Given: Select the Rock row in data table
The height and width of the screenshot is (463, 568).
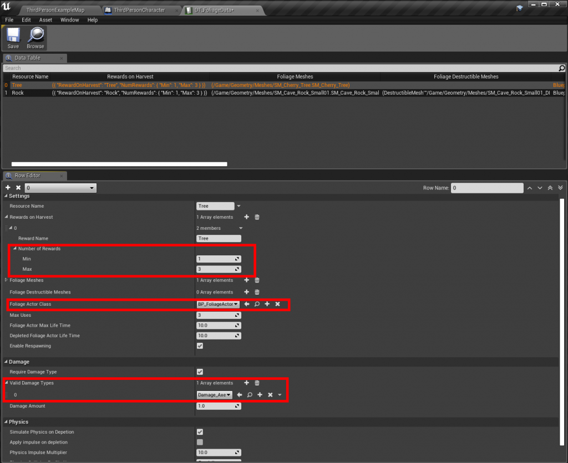Looking at the screenshot, I should click(18, 93).
